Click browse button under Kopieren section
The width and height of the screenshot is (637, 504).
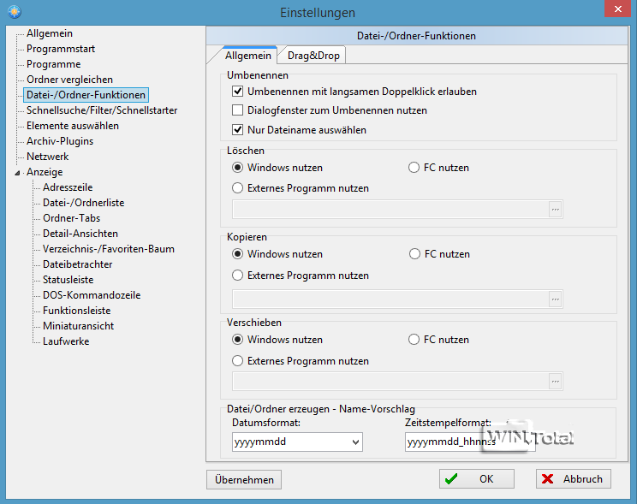pyautogui.click(x=555, y=299)
